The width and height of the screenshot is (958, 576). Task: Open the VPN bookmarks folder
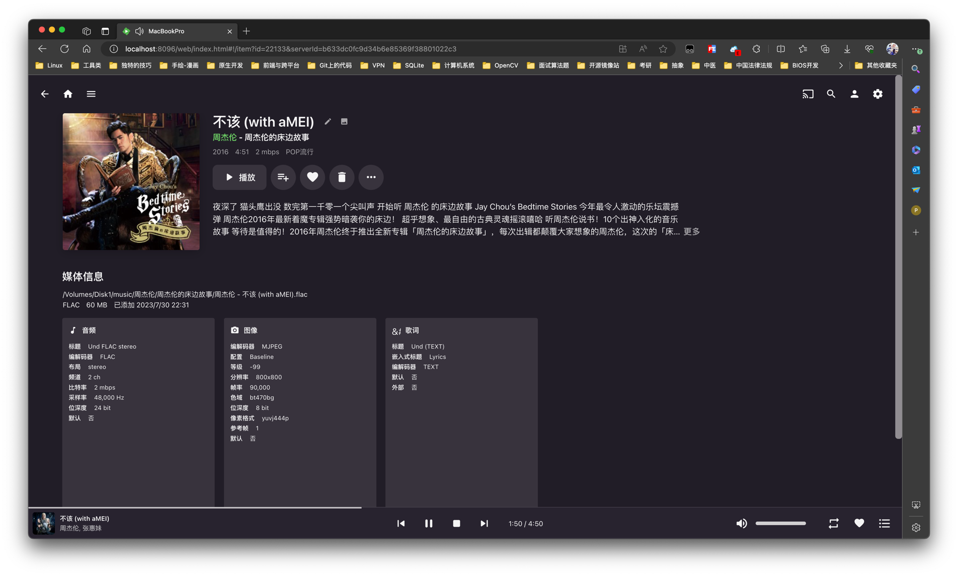coord(373,65)
